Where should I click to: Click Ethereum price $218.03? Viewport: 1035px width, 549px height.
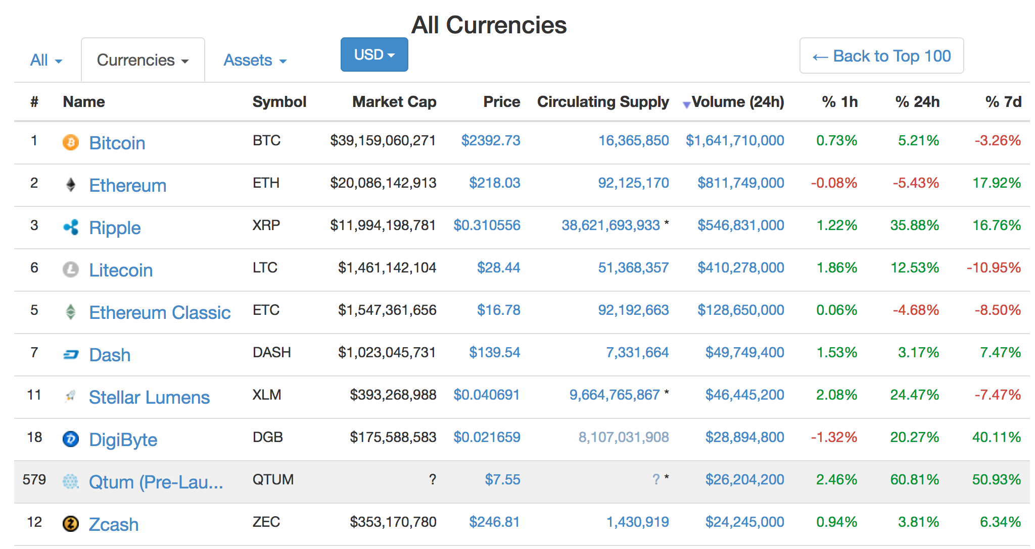[494, 183]
